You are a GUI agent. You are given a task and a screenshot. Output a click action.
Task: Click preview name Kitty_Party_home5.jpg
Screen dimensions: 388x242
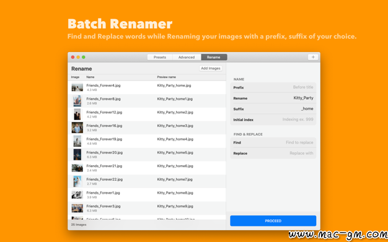[x=175, y=152]
